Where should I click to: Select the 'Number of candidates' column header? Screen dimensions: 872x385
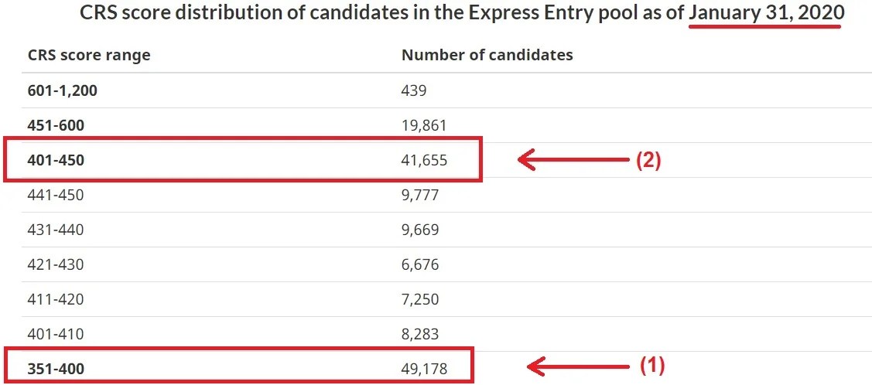coord(487,55)
